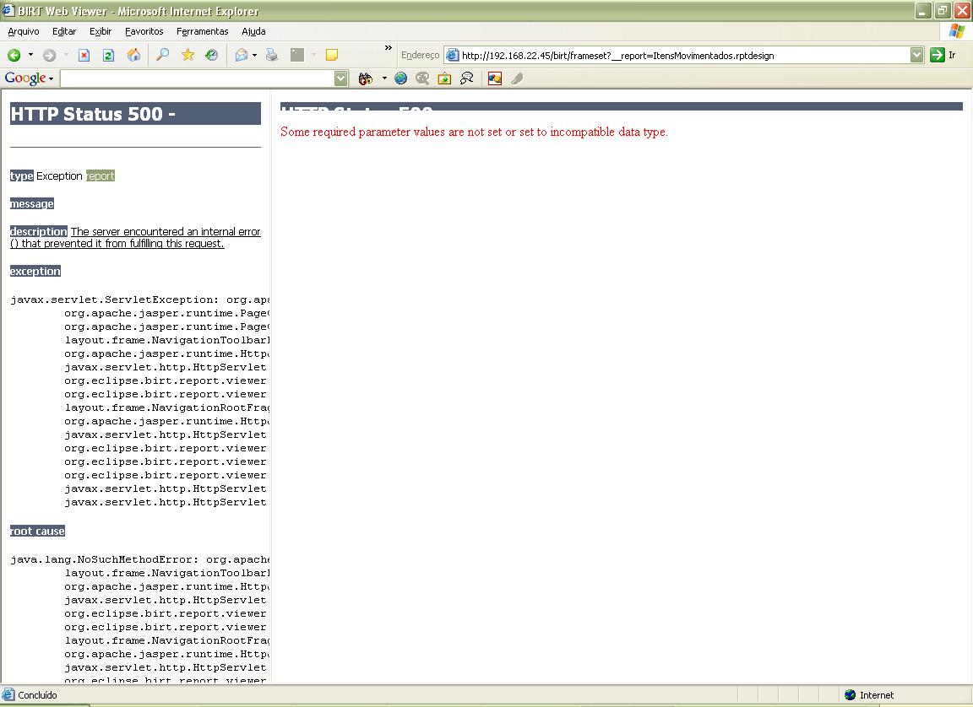
Task: Click the Google toolbar binoculars search icon
Action: [366, 78]
